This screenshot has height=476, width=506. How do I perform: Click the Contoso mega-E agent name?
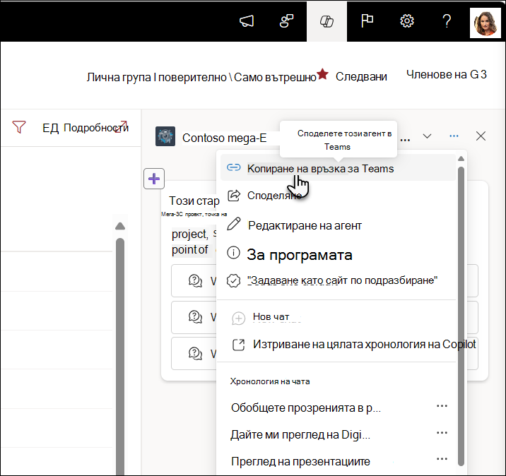coord(224,138)
